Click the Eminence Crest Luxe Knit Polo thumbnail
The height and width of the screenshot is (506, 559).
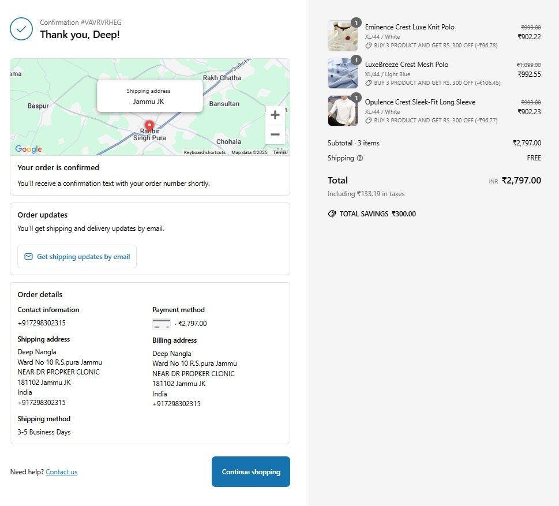click(343, 36)
